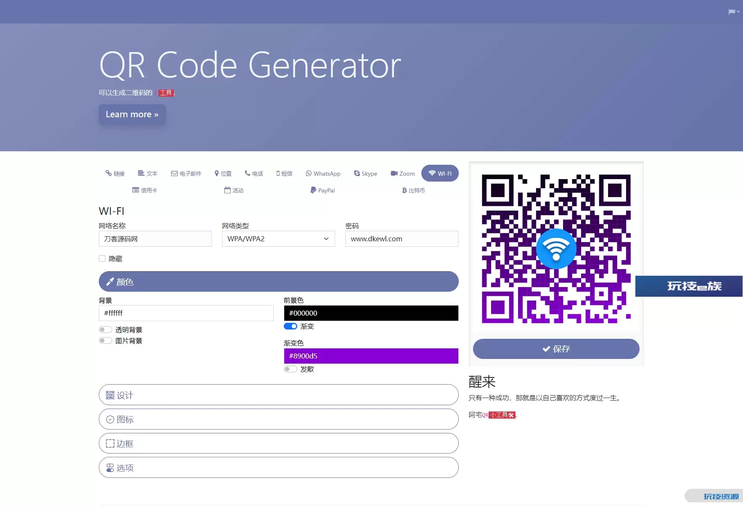The height and width of the screenshot is (509, 743).
Task: Expand the 图标 logo section
Action: click(278, 419)
